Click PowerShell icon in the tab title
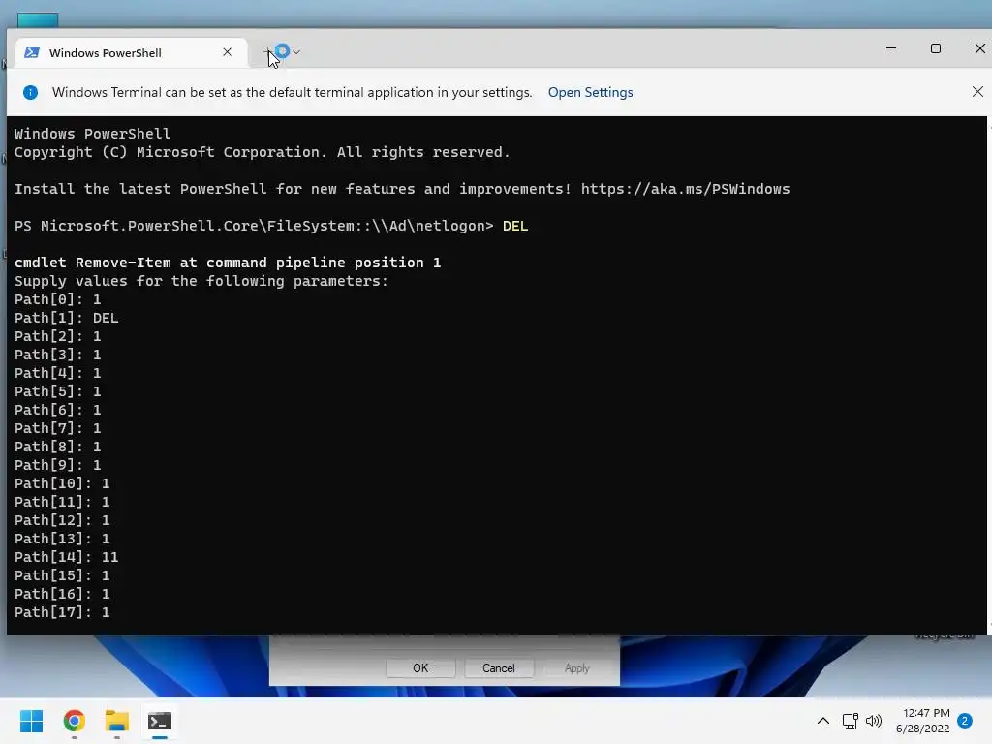This screenshot has width=992, height=744. tap(32, 52)
